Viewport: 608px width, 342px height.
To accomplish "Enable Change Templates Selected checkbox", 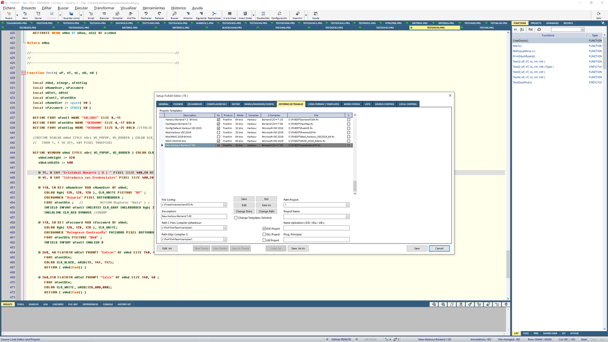I will point(236,218).
